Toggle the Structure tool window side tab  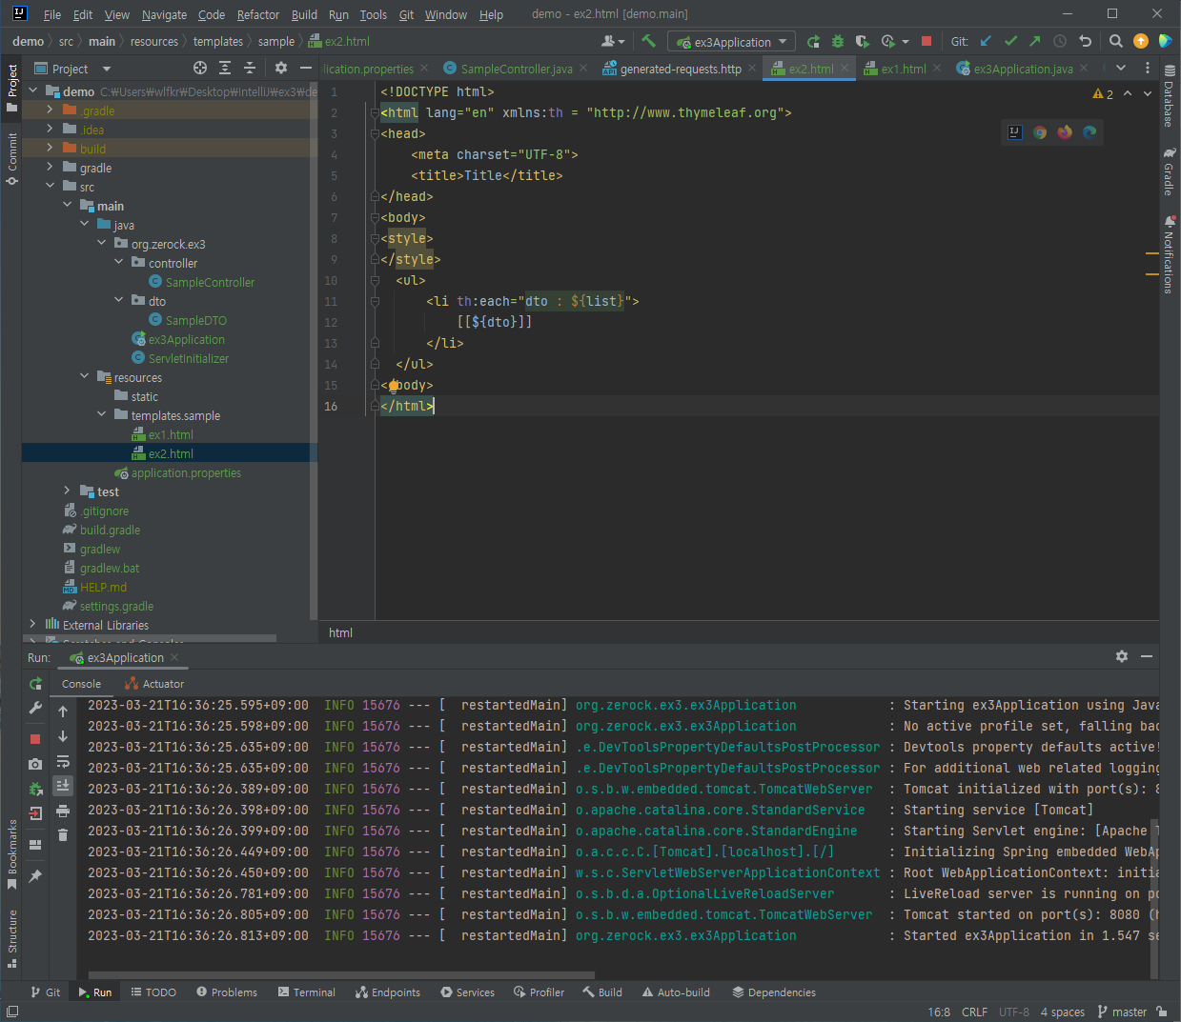[x=12, y=938]
